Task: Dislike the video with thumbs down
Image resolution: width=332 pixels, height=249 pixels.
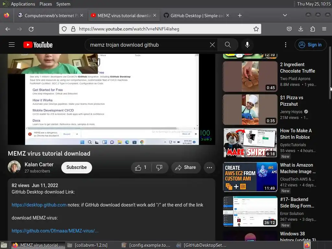Action: [160, 168]
